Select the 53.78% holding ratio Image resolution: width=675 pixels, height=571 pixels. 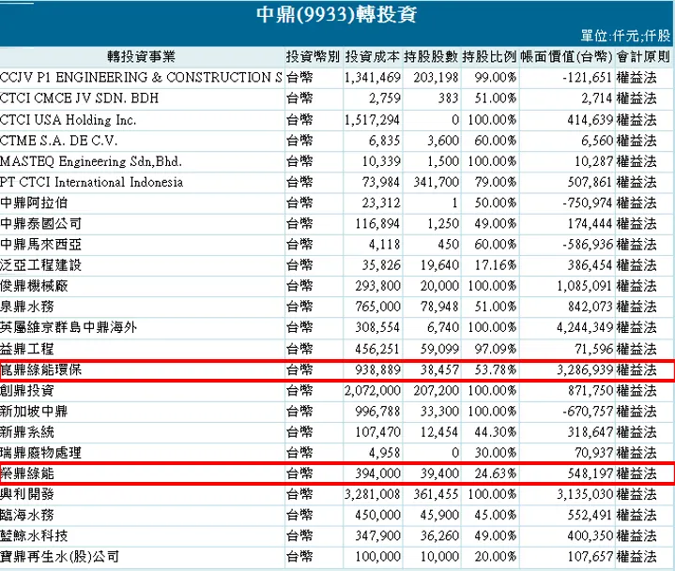coord(495,369)
